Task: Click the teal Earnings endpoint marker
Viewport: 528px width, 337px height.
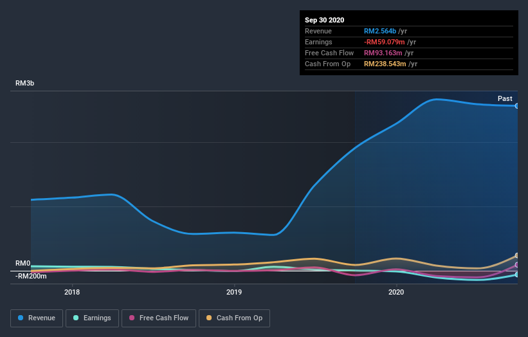Action: point(517,275)
